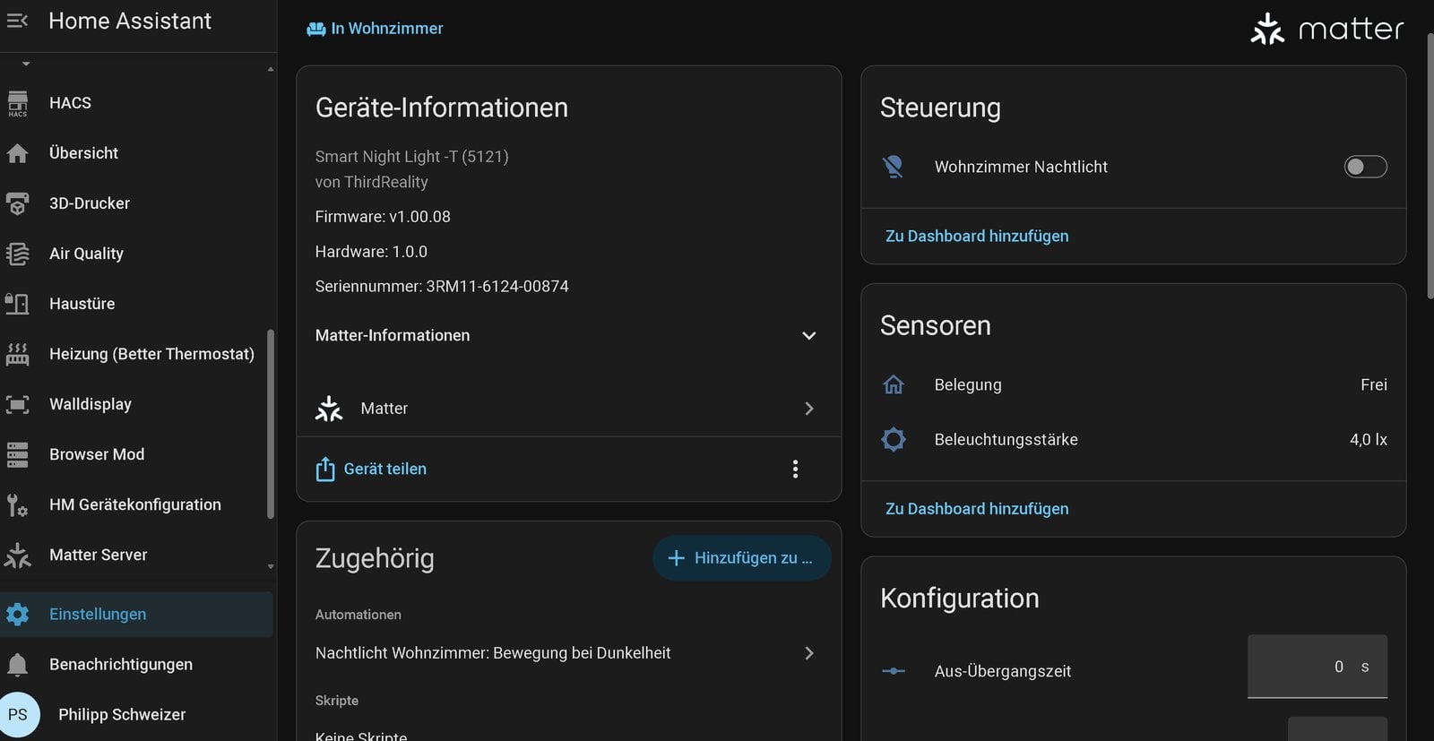The height and width of the screenshot is (741, 1434).
Task: Collapse the sidebar menu icon
Action: (x=17, y=21)
